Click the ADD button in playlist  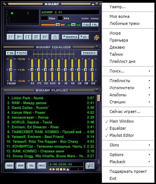[x=10, y=166]
